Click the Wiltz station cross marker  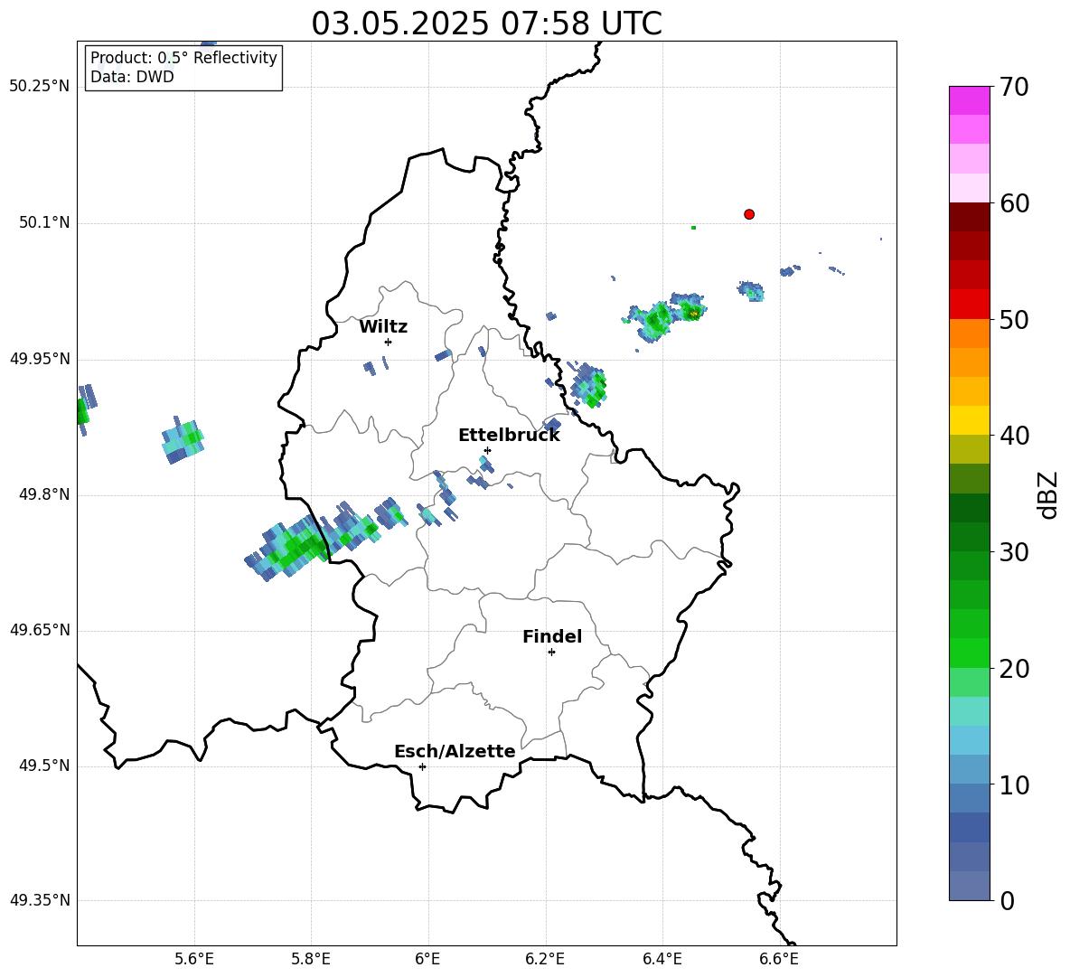[389, 342]
